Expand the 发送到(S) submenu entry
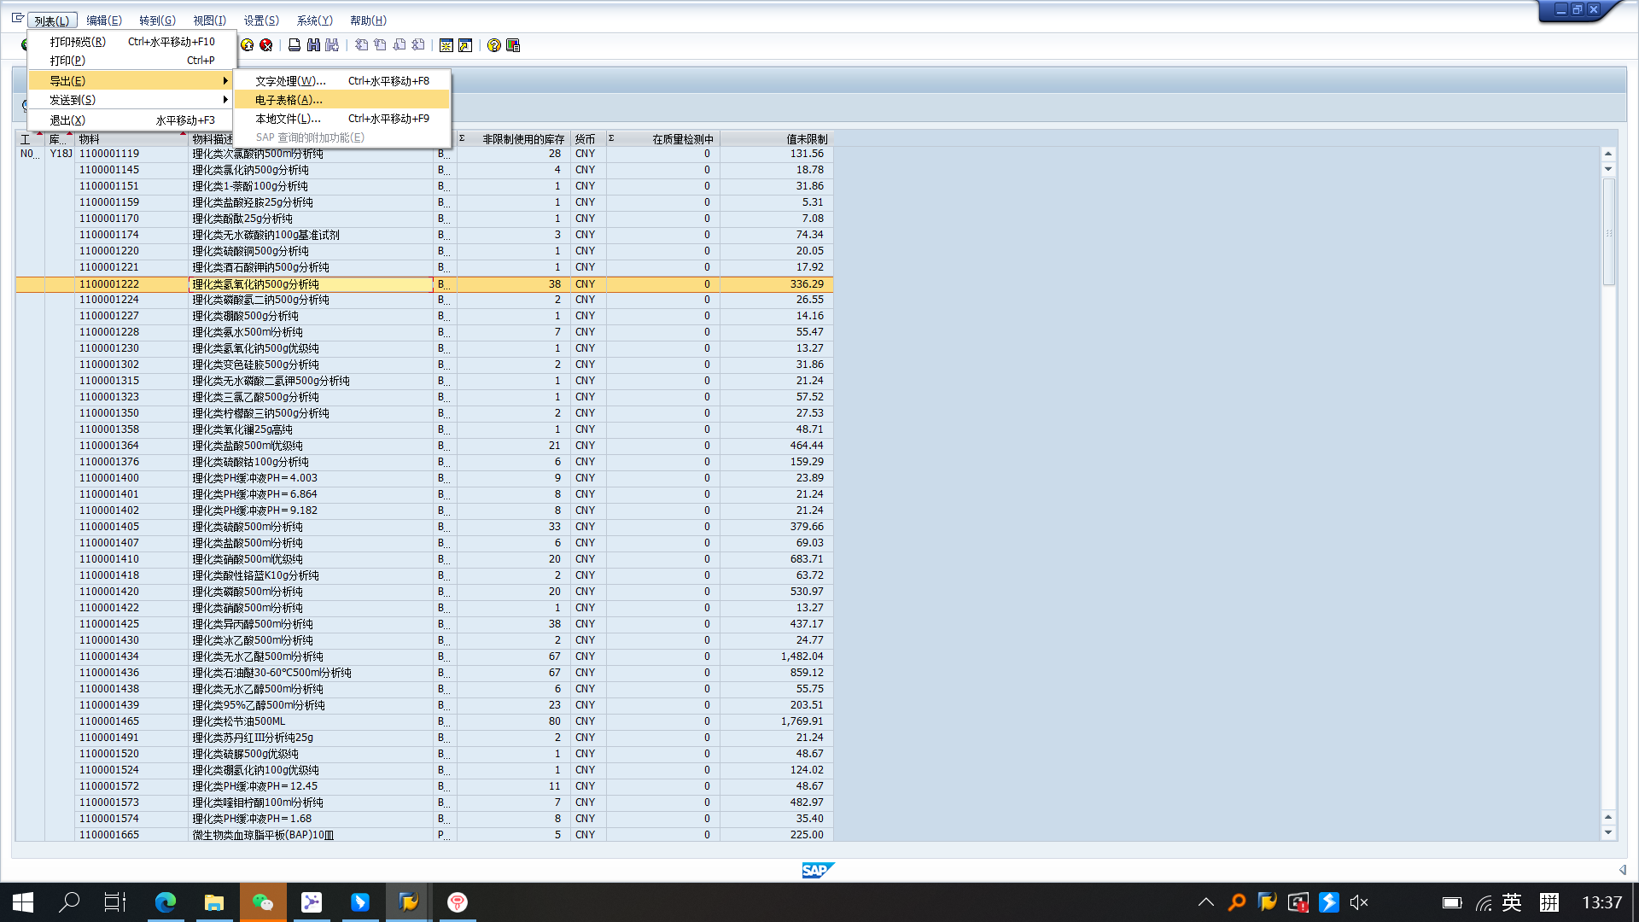 point(131,100)
